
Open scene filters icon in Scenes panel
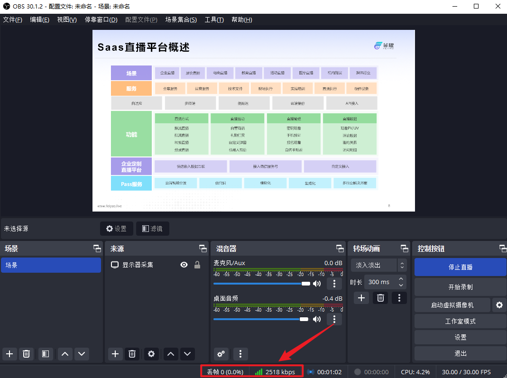pos(45,353)
